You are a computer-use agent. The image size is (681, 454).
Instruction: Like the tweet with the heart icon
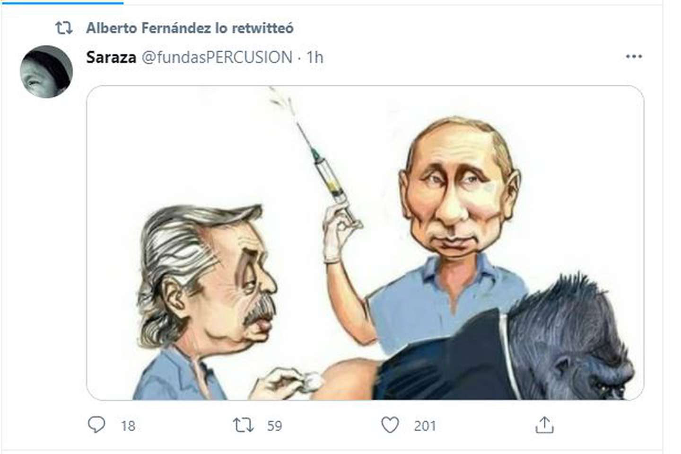(390, 425)
